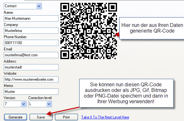The height and width of the screenshot is (121, 184).
Task: Click the Generate button
Action: tap(15, 117)
